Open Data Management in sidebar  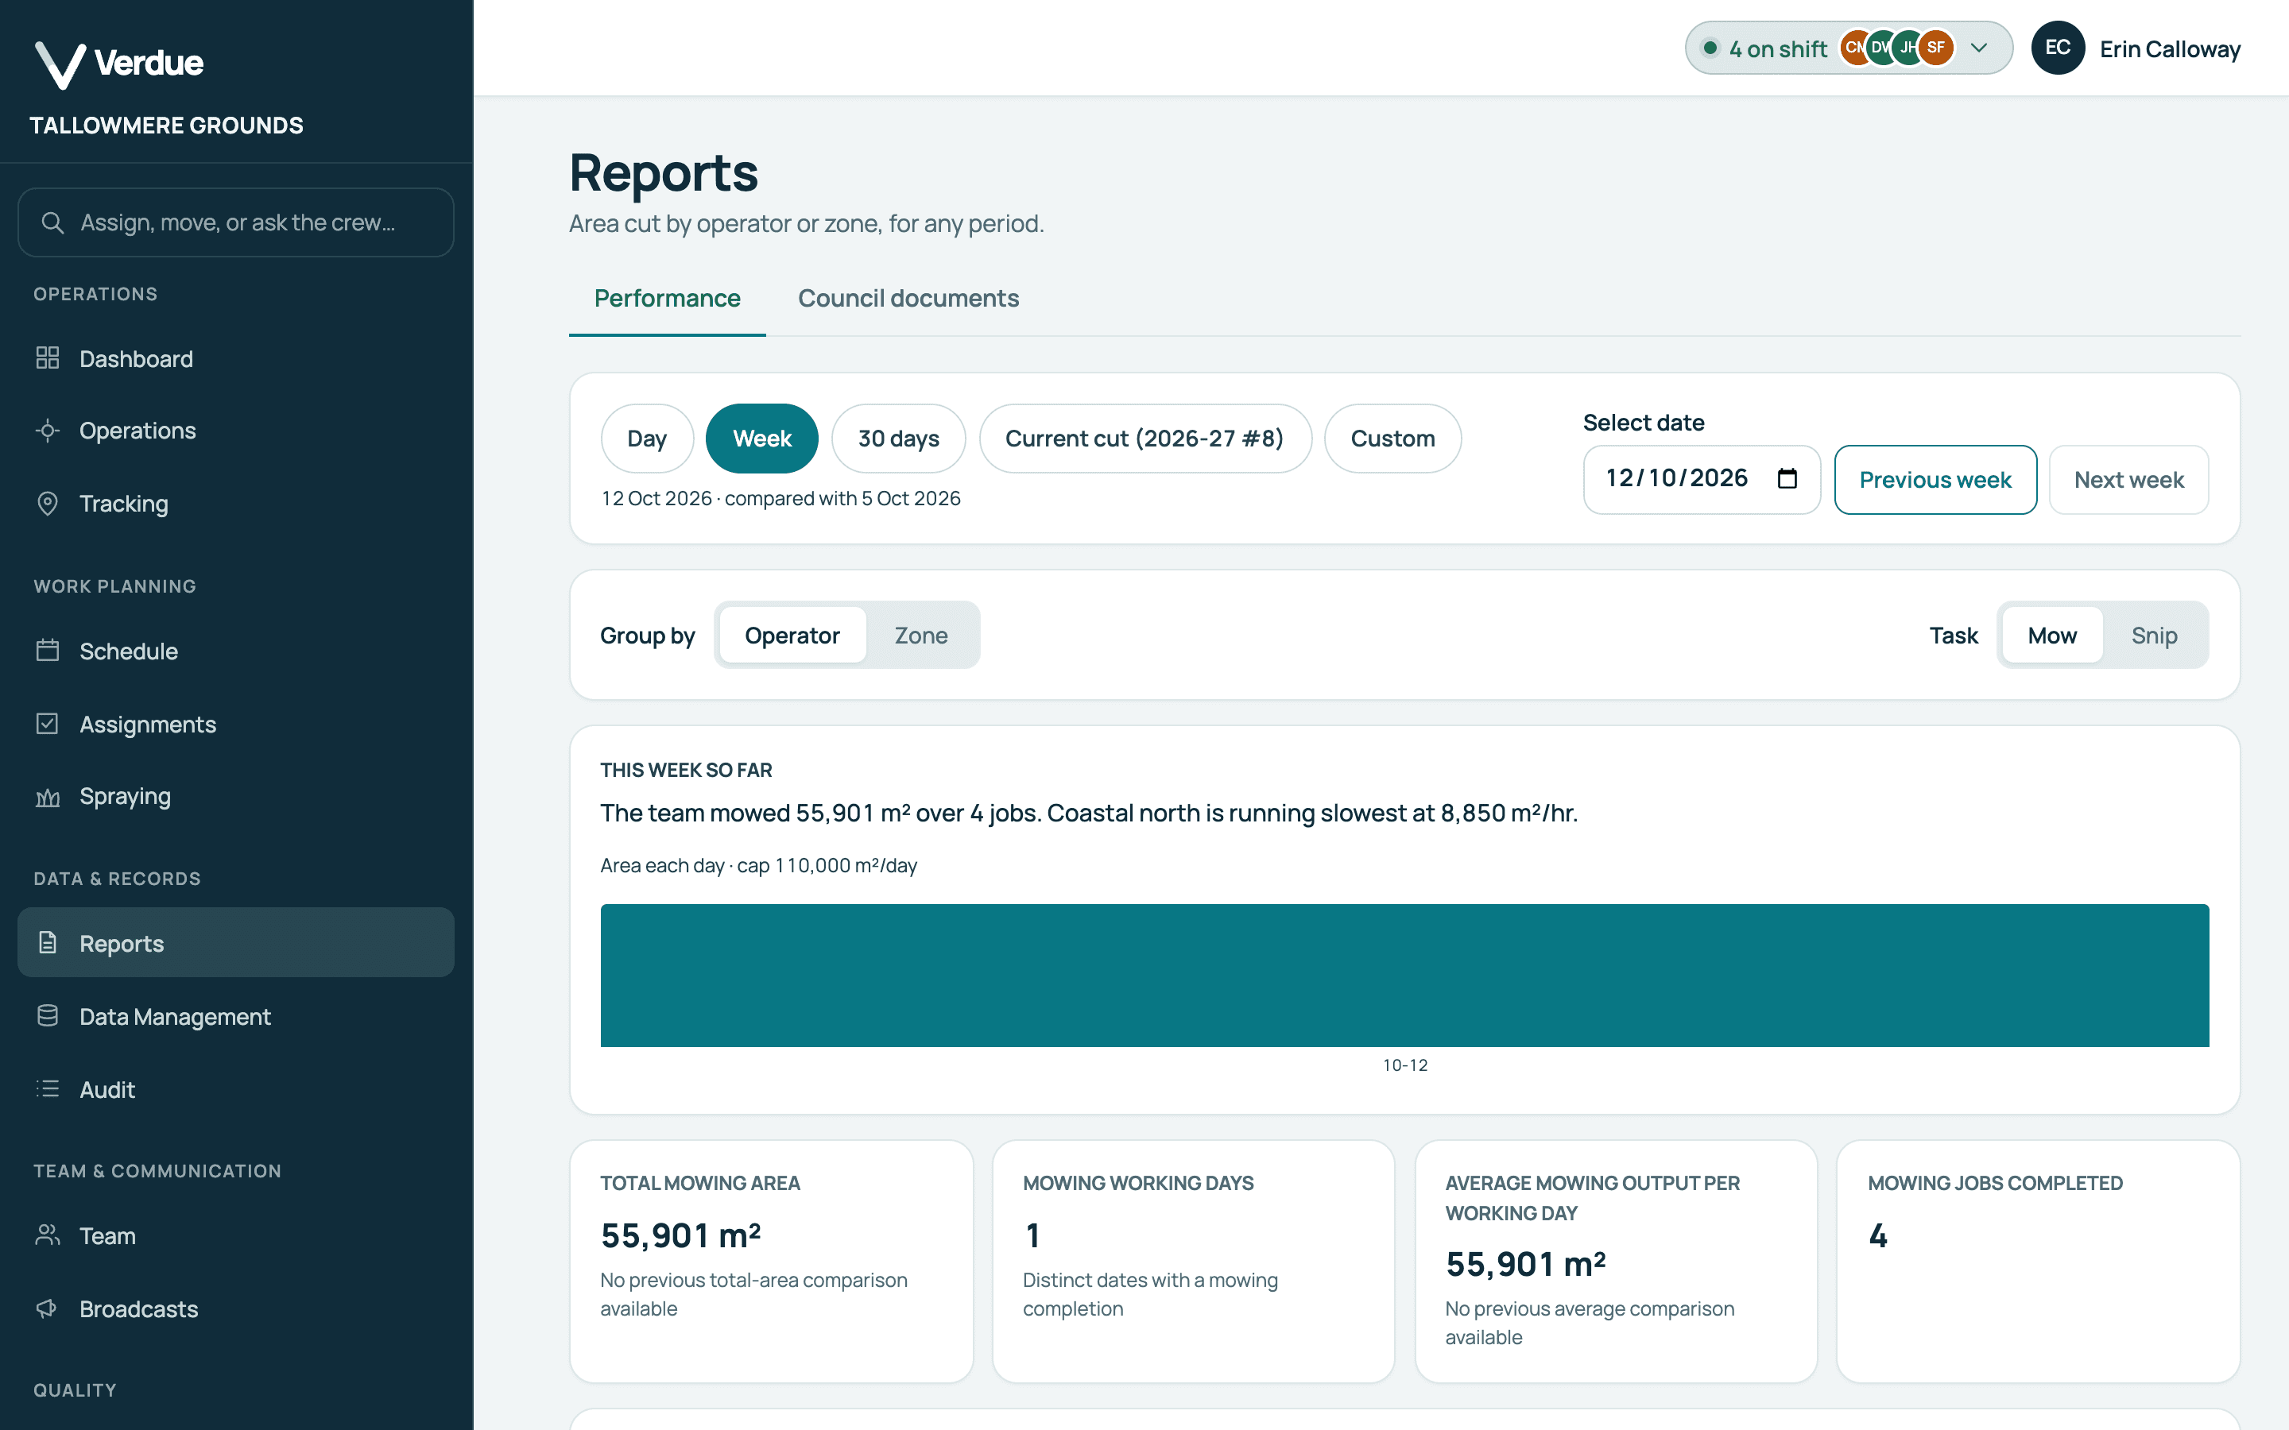[235, 1016]
